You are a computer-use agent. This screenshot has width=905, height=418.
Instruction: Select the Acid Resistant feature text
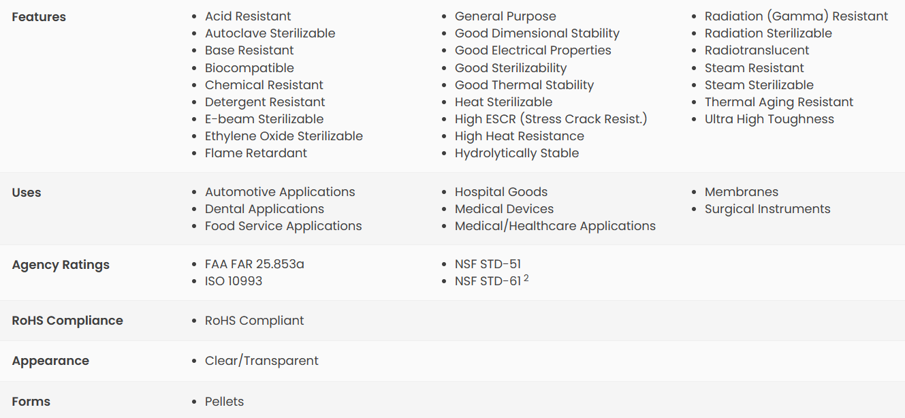248,16
